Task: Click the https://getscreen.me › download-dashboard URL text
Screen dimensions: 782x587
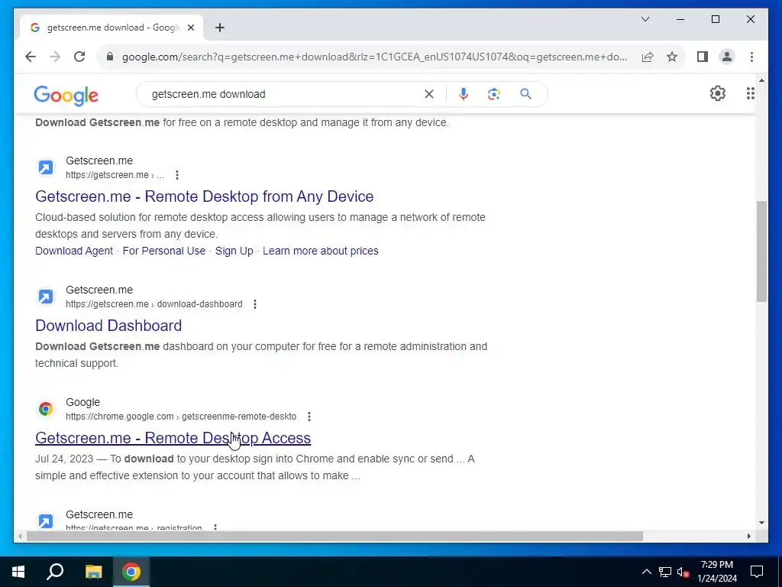Action: click(x=154, y=304)
